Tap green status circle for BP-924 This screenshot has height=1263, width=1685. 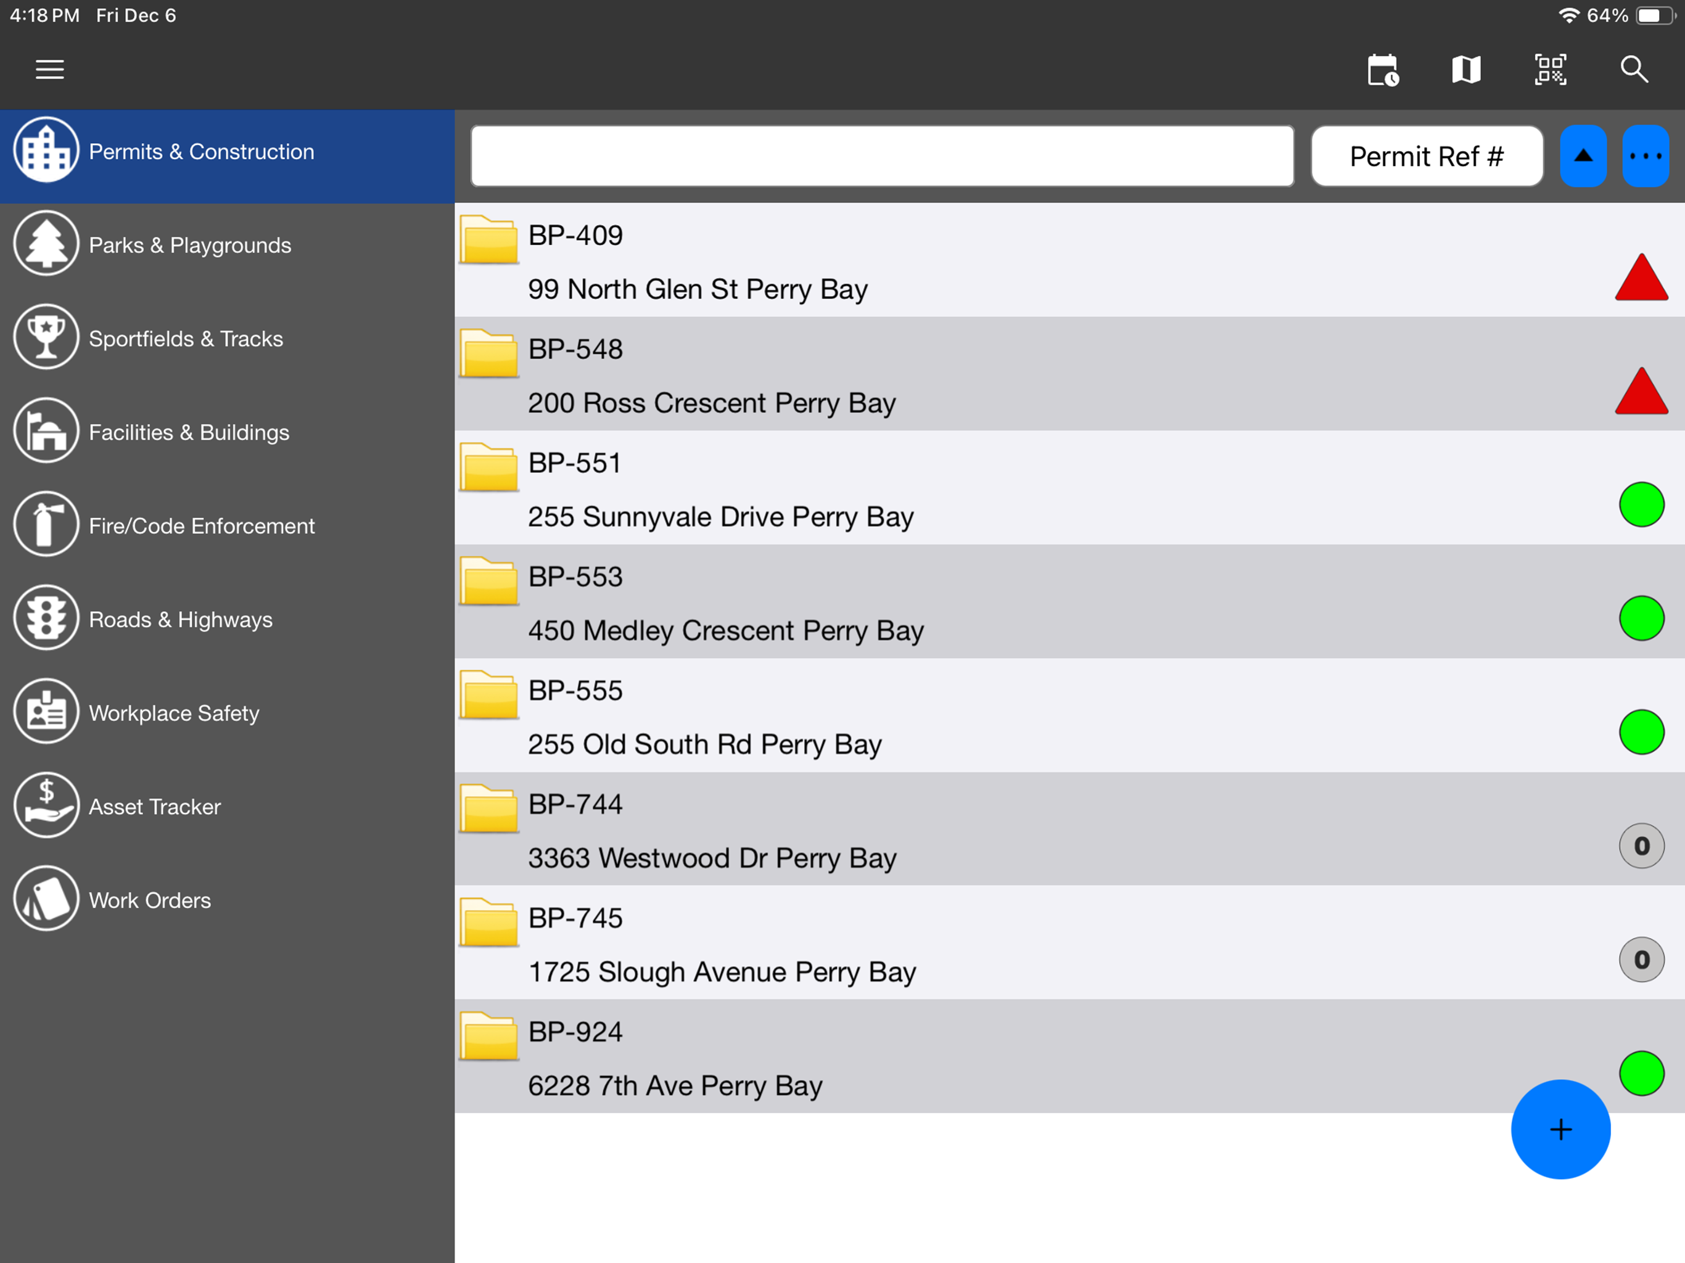(1642, 1073)
